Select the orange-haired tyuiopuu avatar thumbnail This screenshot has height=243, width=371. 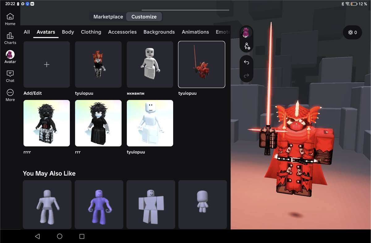click(x=98, y=64)
